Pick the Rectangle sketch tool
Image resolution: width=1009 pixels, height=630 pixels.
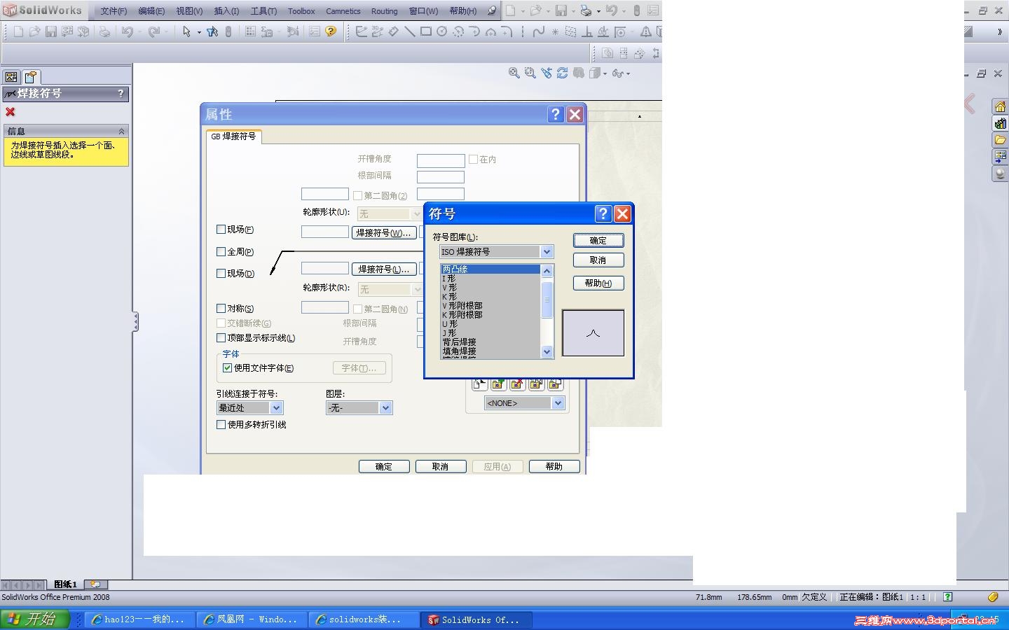426,31
